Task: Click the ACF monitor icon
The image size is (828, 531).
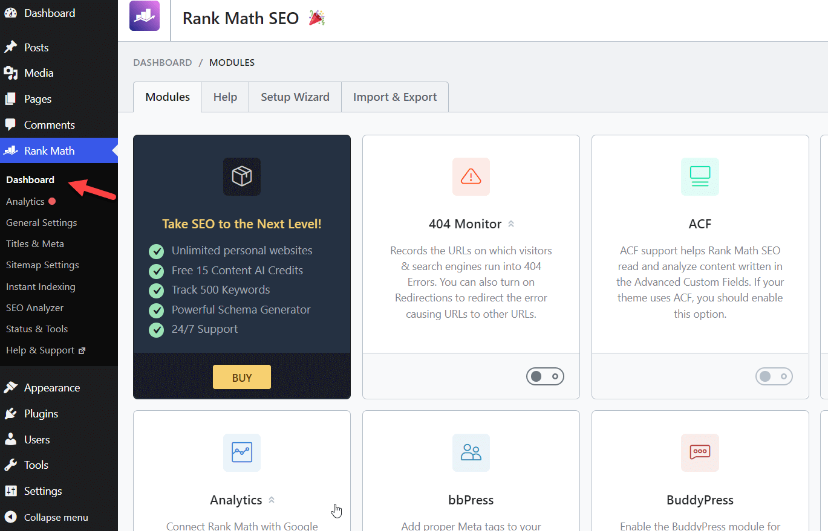Action: coord(700,176)
